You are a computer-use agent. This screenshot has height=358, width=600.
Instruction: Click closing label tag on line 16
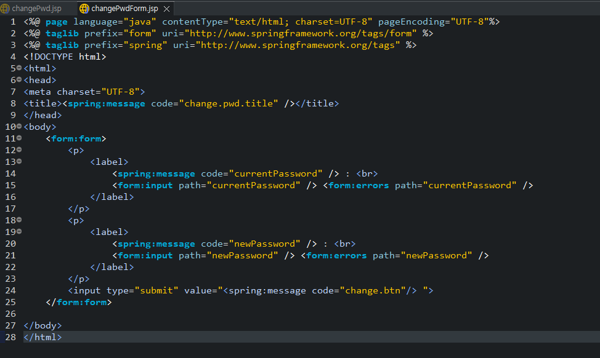point(112,197)
